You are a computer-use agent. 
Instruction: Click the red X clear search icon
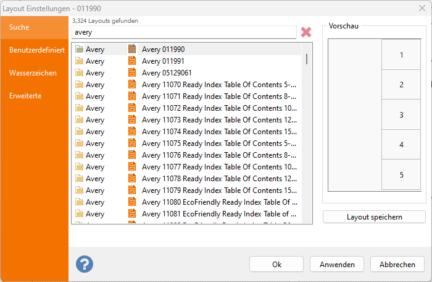[x=306, y=32]
